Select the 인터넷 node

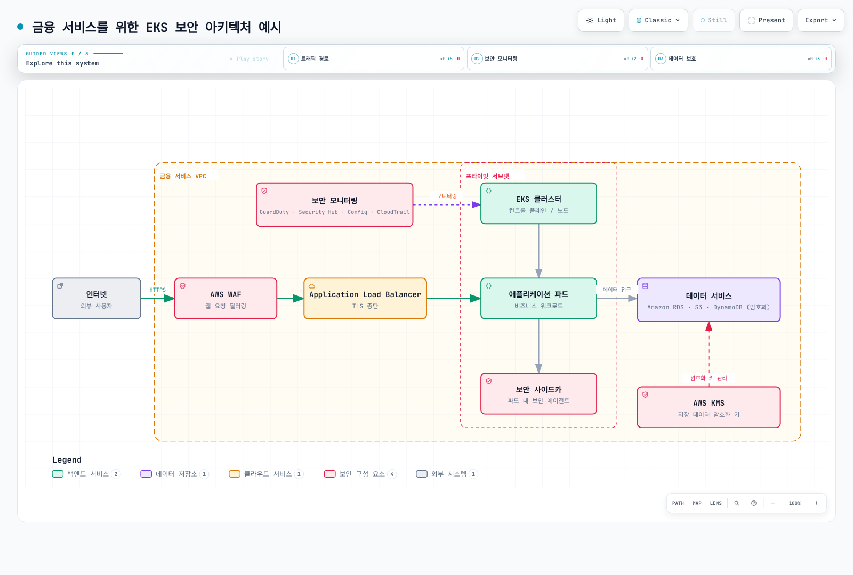96,299
